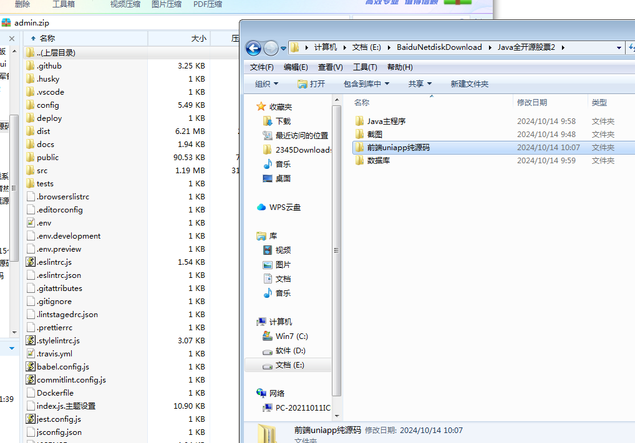Expand the 组织 dropdown menu
This screenshot has width=635, height=443.
coord(266,83)
